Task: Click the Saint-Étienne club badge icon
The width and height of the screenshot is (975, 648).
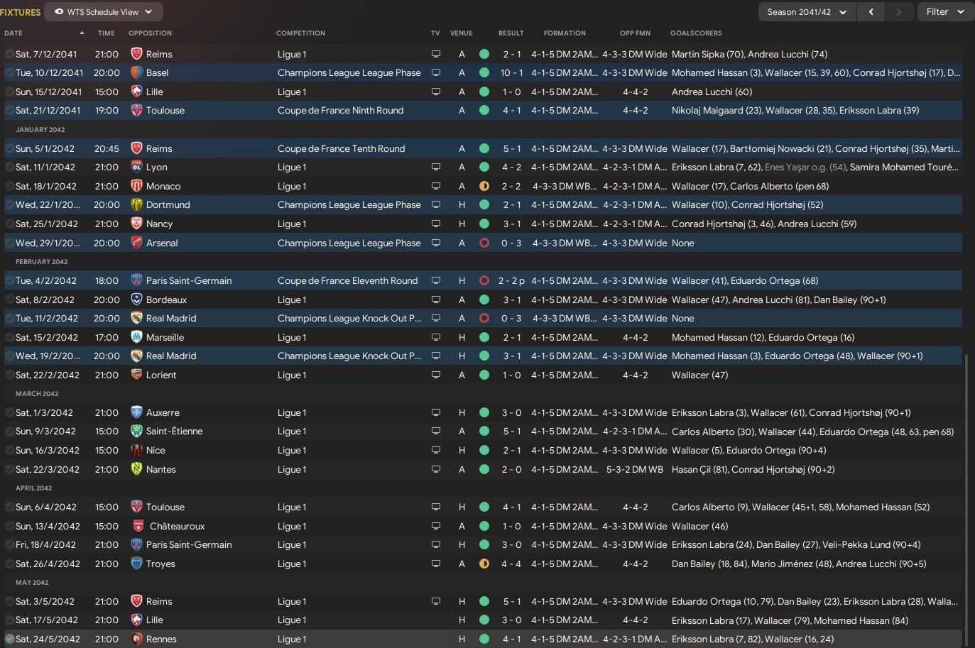Action: (x=137, y=431)
